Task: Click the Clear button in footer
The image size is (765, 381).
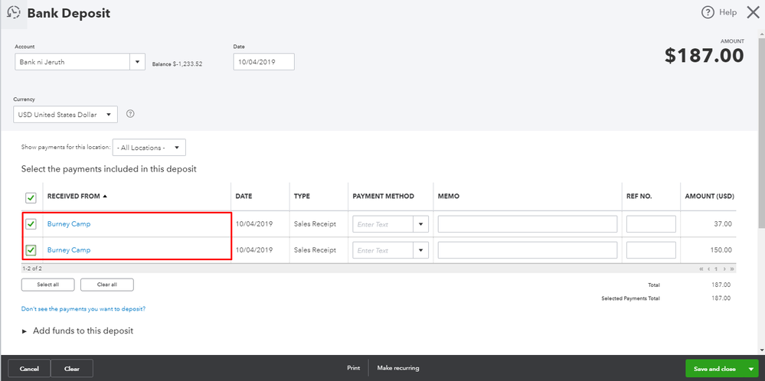Action: tap(72, 369)
